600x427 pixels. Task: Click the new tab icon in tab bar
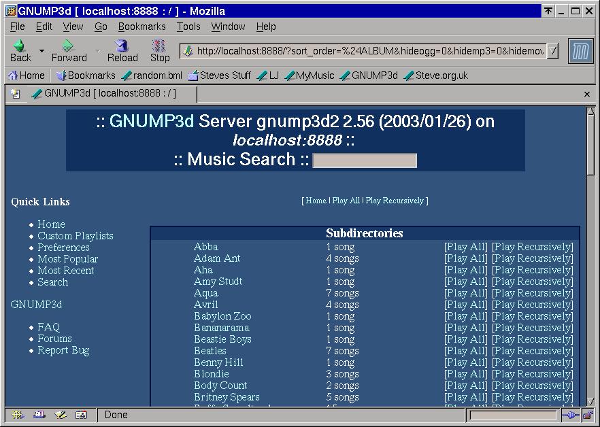(15, 94)
